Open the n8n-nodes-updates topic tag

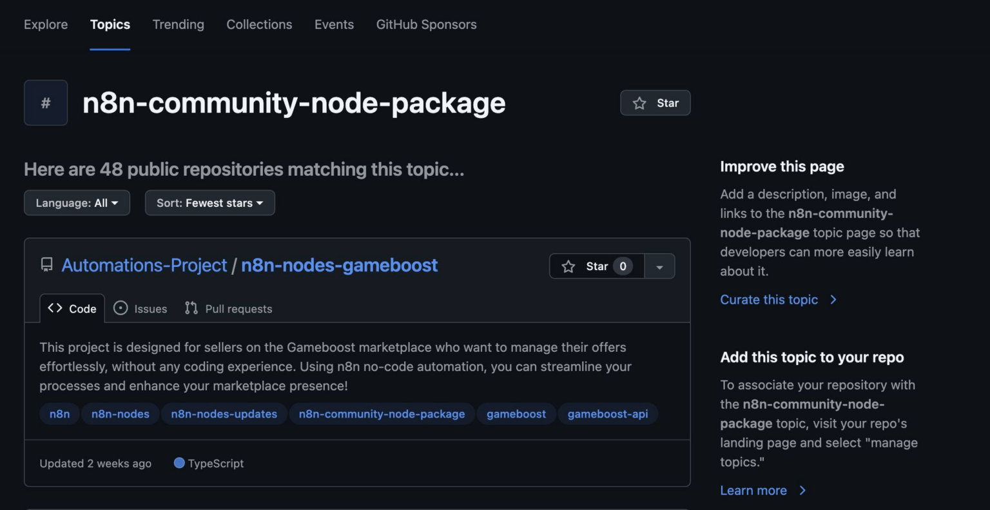224,414
